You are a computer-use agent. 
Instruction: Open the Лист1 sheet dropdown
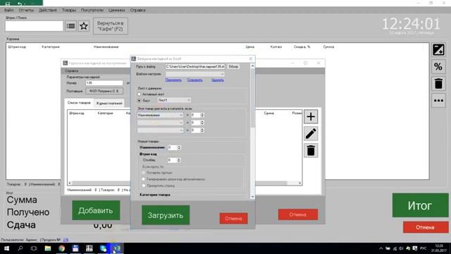point(174,100)
